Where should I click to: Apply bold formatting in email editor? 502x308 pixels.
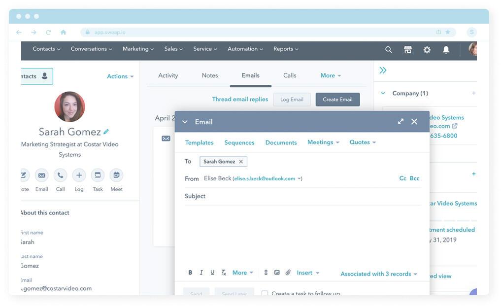point(191,273)
